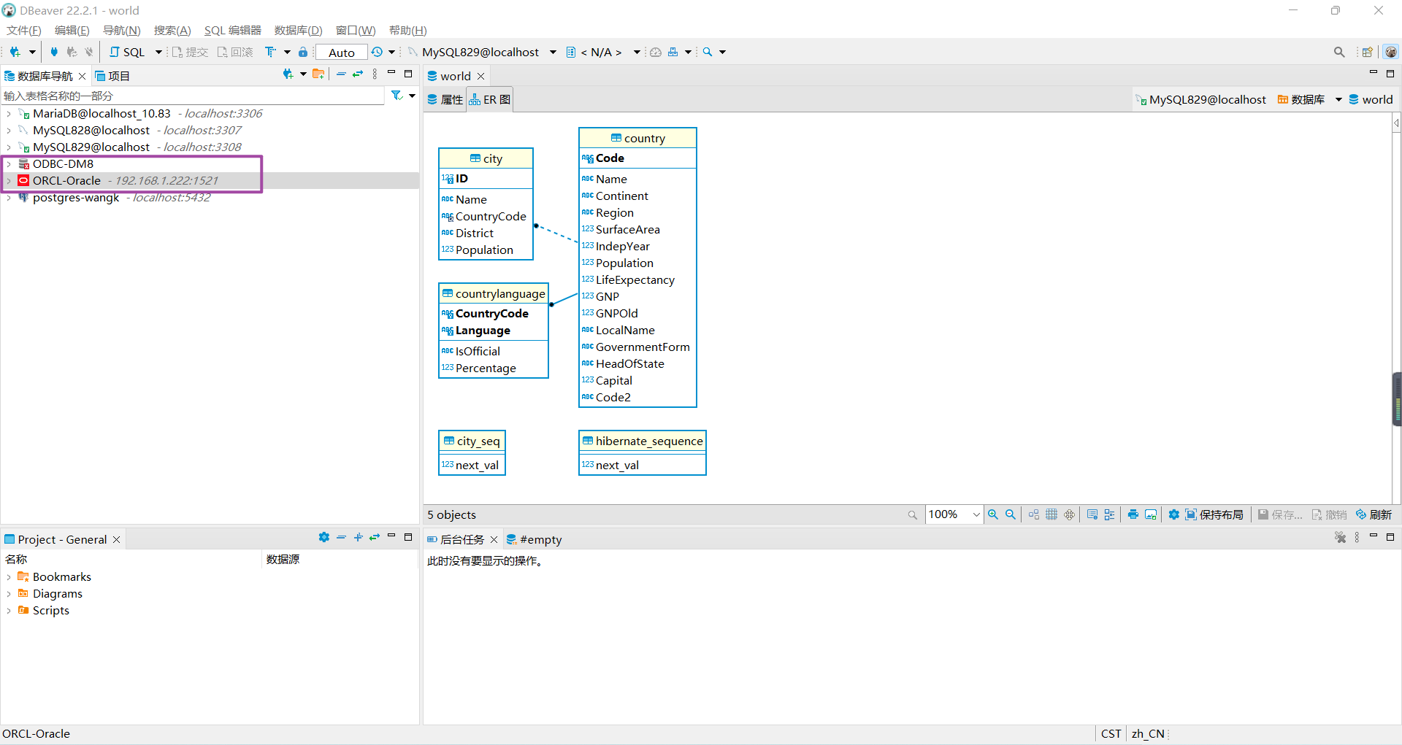Click the zoom out icon in ER toolbar
The height and width of the screenshot is (745, 1402).
1011,514
